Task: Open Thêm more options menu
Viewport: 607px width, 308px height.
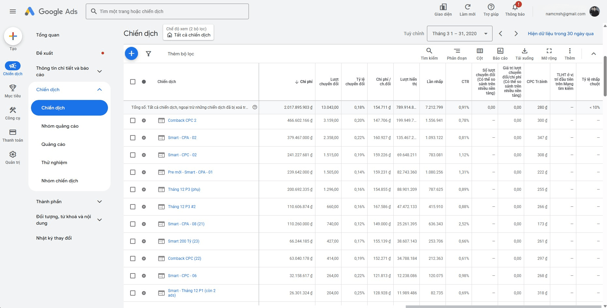Action: [x=570, y=54]
